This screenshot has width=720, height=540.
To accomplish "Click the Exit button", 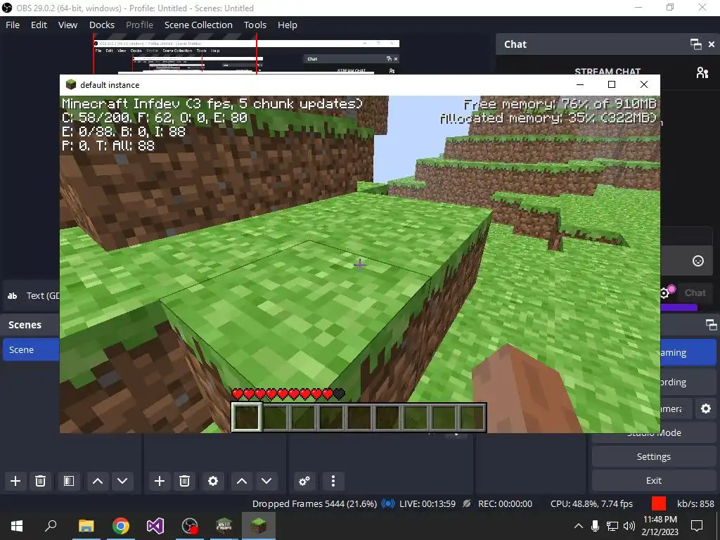I will (x=654, y=480).
